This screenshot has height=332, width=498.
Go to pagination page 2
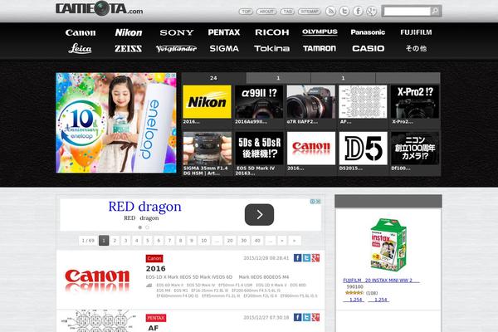(x=115, y=241)
